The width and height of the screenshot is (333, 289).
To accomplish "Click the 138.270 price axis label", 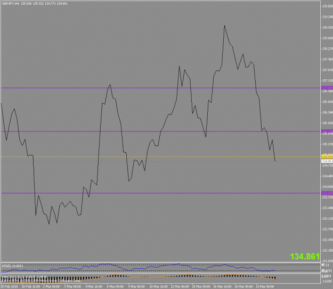I will [328, 48].
